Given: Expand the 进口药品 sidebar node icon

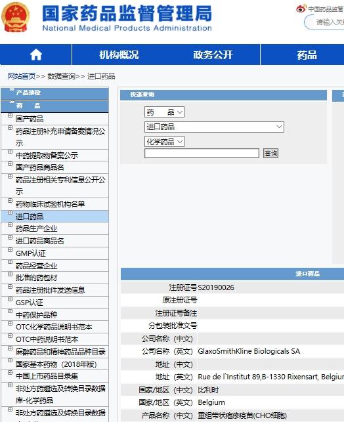Looking at the screenshot, I should (x=10, y=213).
